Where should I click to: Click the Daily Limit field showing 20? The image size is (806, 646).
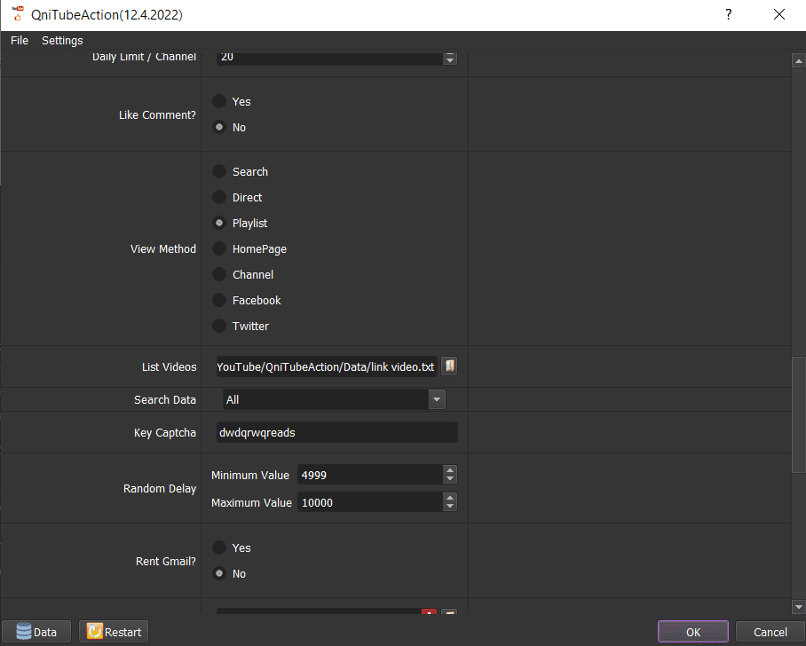pyautogui.click(x=329, y=58)
